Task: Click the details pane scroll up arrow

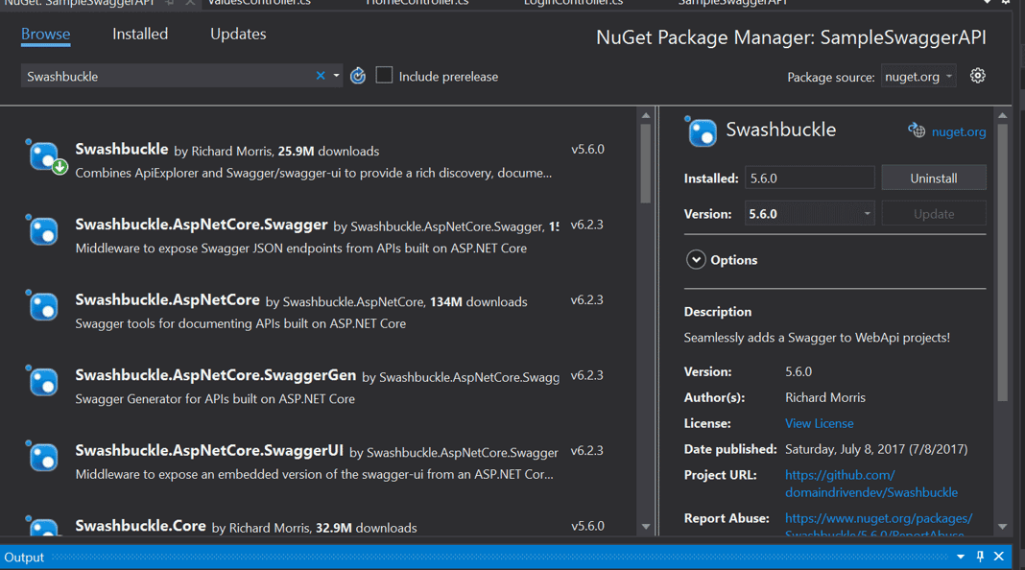Action: (x=1003, y=115)
